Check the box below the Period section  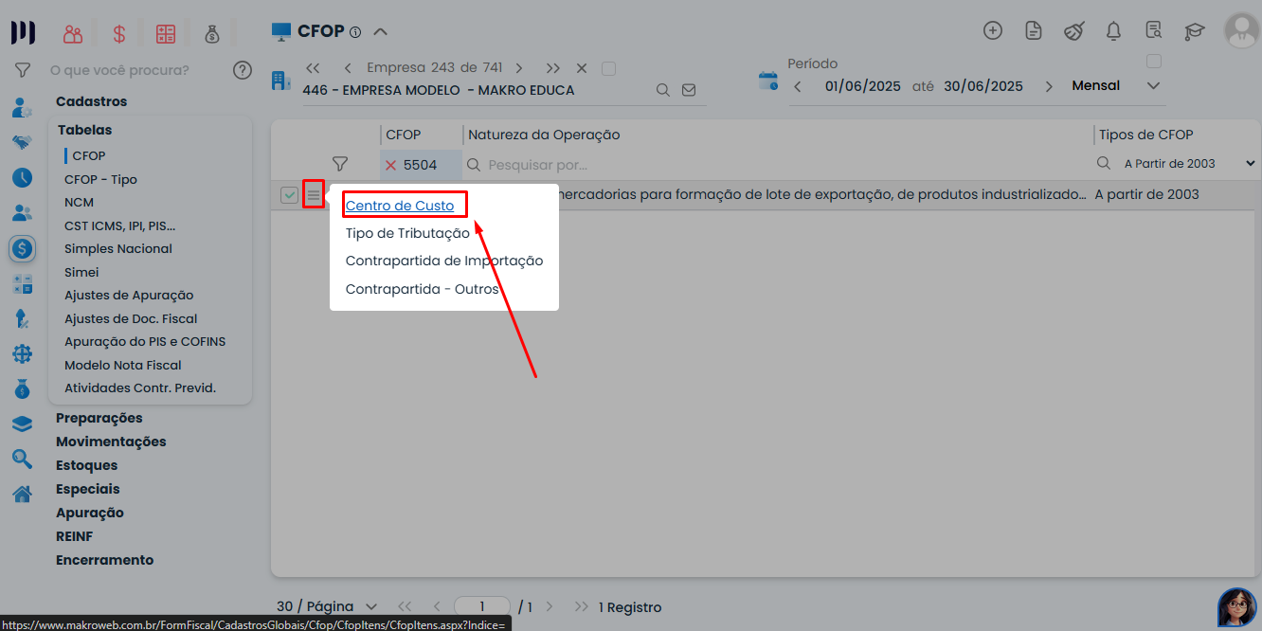coord(1154,60)
